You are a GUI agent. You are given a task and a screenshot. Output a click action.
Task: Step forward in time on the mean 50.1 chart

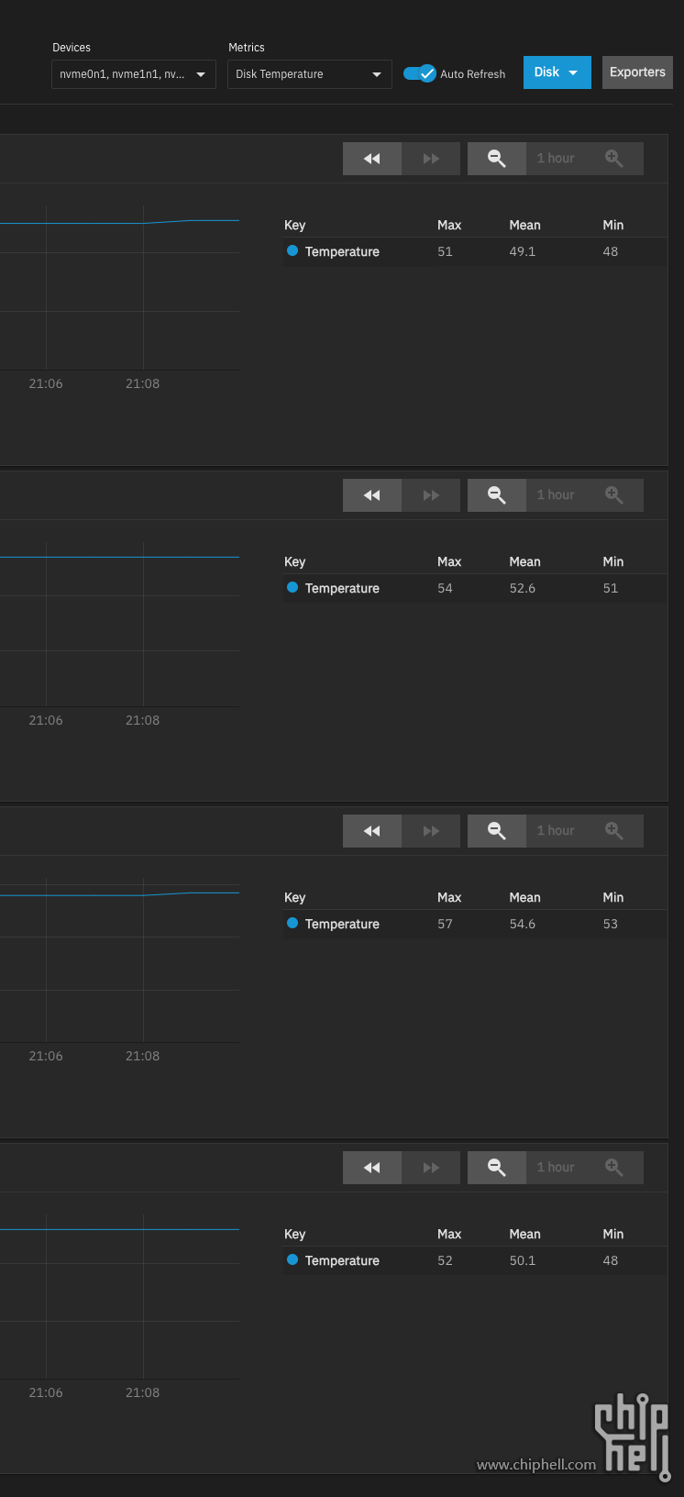[x=431, y=1168]
